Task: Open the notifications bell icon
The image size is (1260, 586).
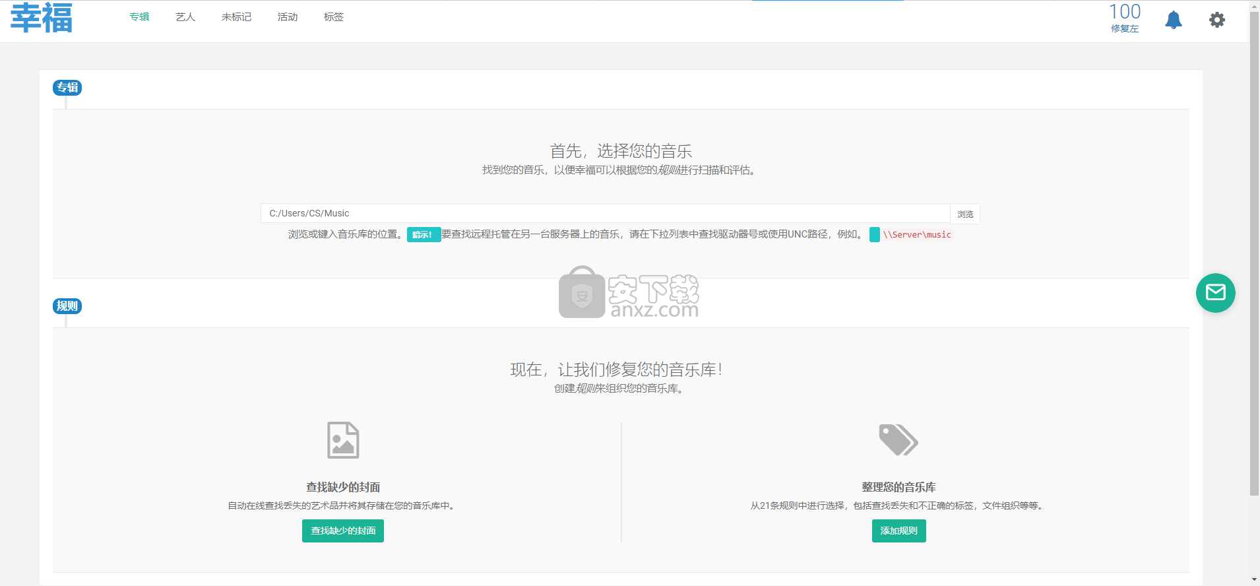Action: (x=1174, y=20)
